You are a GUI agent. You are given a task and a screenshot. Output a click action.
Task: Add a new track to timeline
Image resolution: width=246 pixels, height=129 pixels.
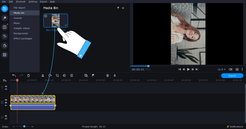pyautogui.click(x=5, y=80)
